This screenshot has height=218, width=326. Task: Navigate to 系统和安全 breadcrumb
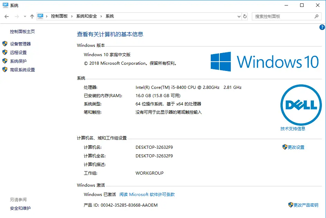click(x=87, y=16)
